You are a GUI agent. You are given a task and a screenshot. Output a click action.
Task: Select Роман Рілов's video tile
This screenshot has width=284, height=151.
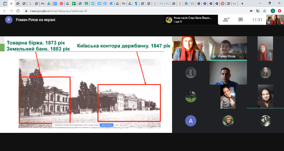[x=228, y=48]
